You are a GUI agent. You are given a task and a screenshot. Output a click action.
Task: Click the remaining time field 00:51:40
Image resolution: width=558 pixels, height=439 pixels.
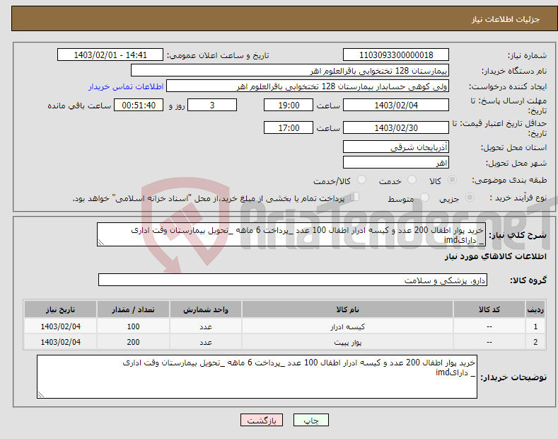139,105
